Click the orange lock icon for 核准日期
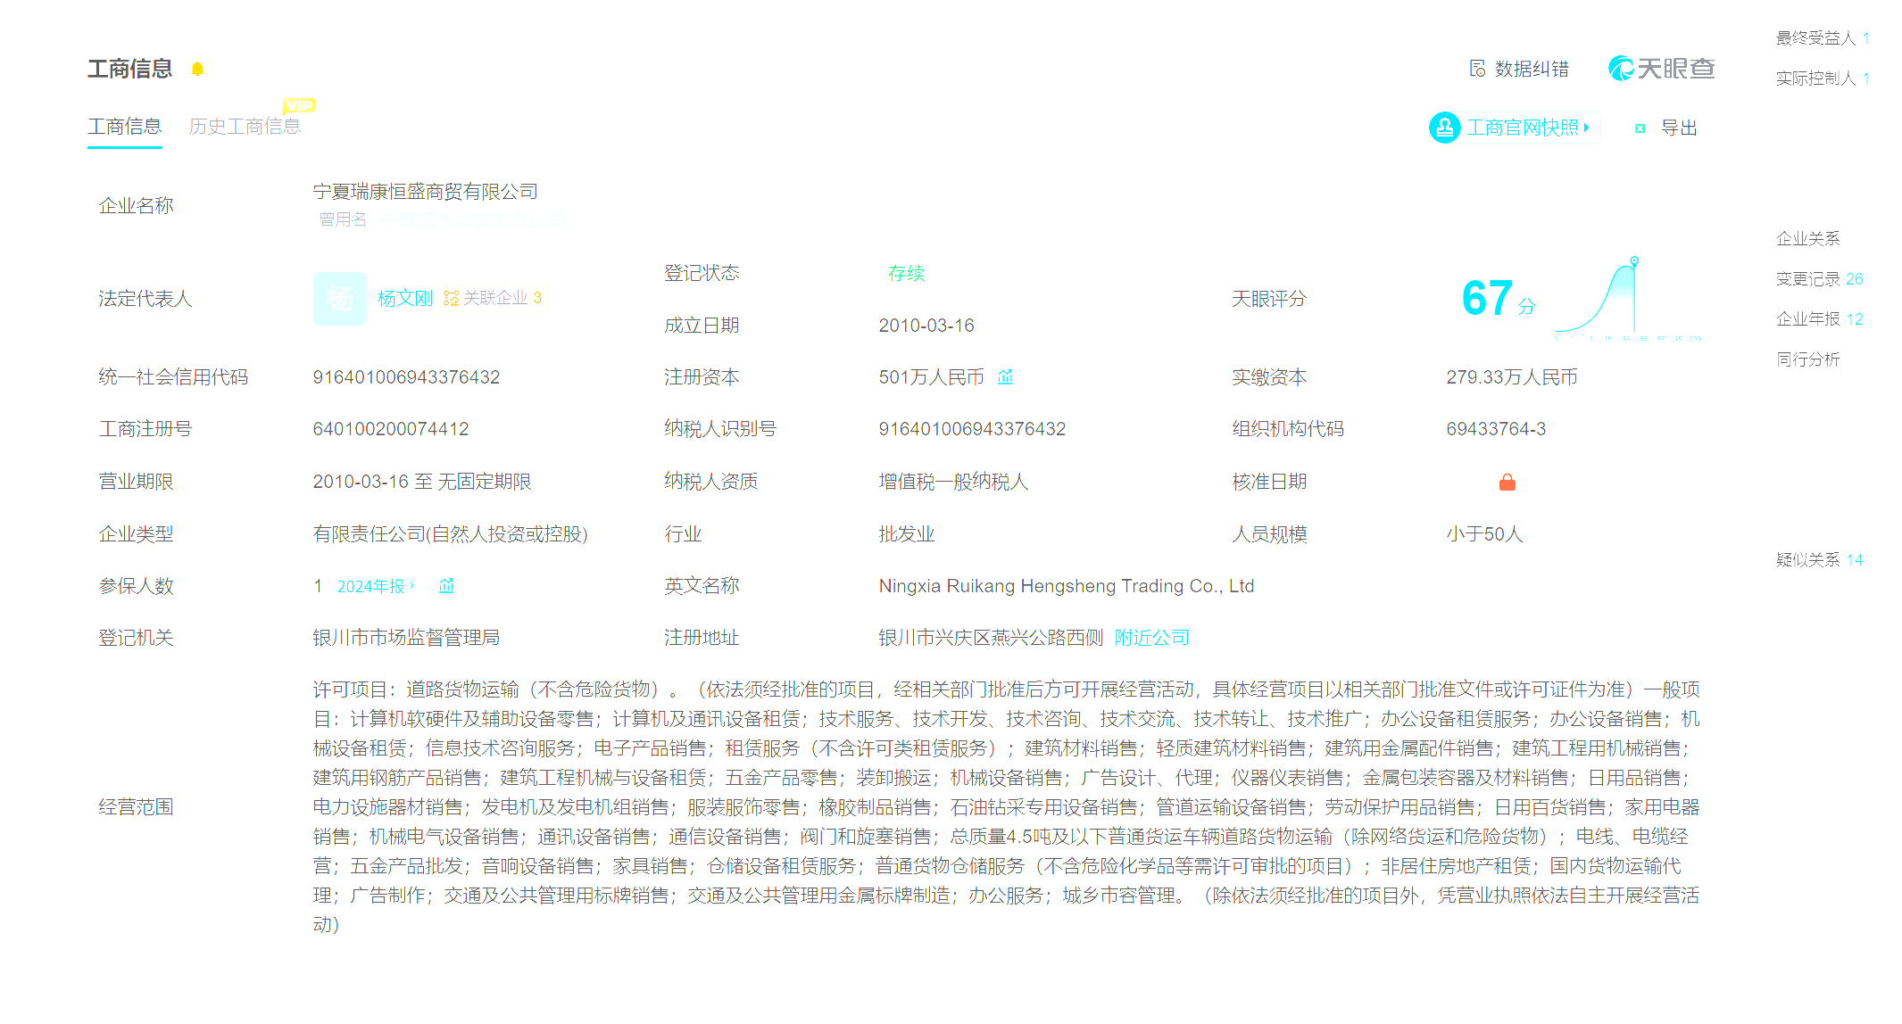 (1507, 483)
